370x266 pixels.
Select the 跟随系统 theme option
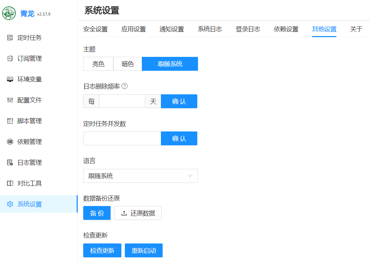click(x=170, y=64)
